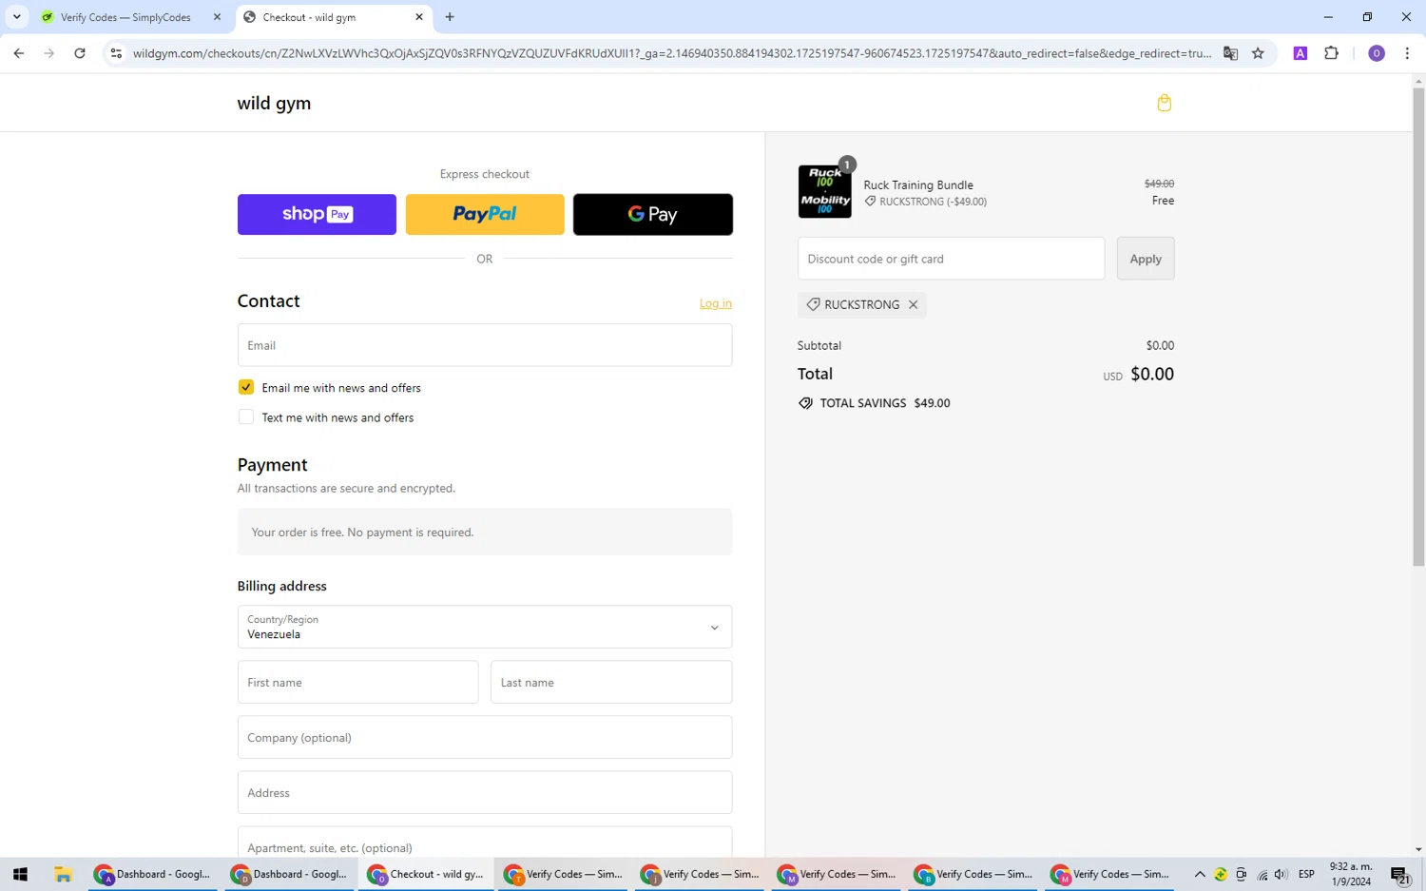Open a new browser tab
This screenshot has width=1426, height=891.
[x=450, y=17]
